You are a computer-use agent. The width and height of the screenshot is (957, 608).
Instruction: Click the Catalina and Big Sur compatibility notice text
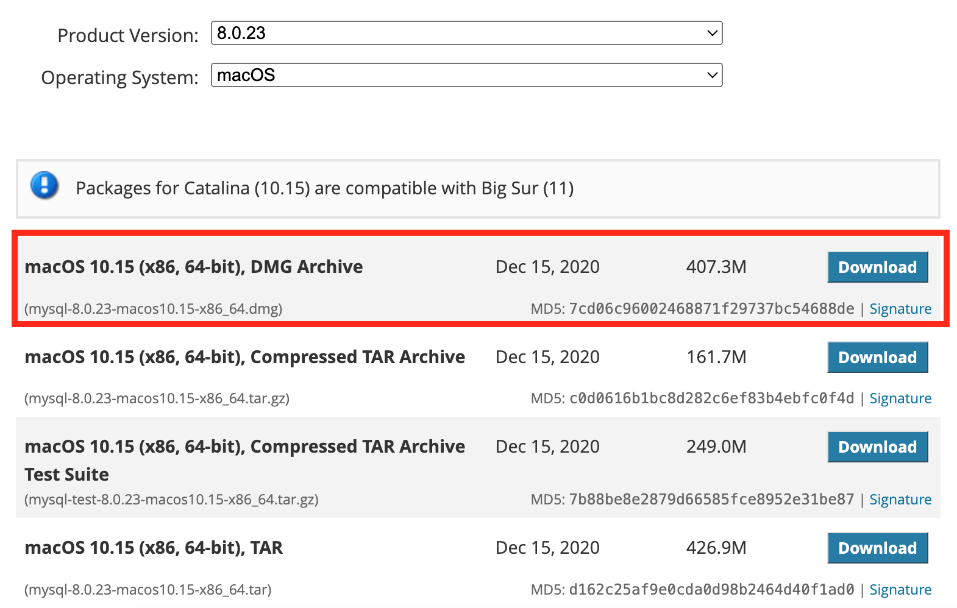pos(325,188)
